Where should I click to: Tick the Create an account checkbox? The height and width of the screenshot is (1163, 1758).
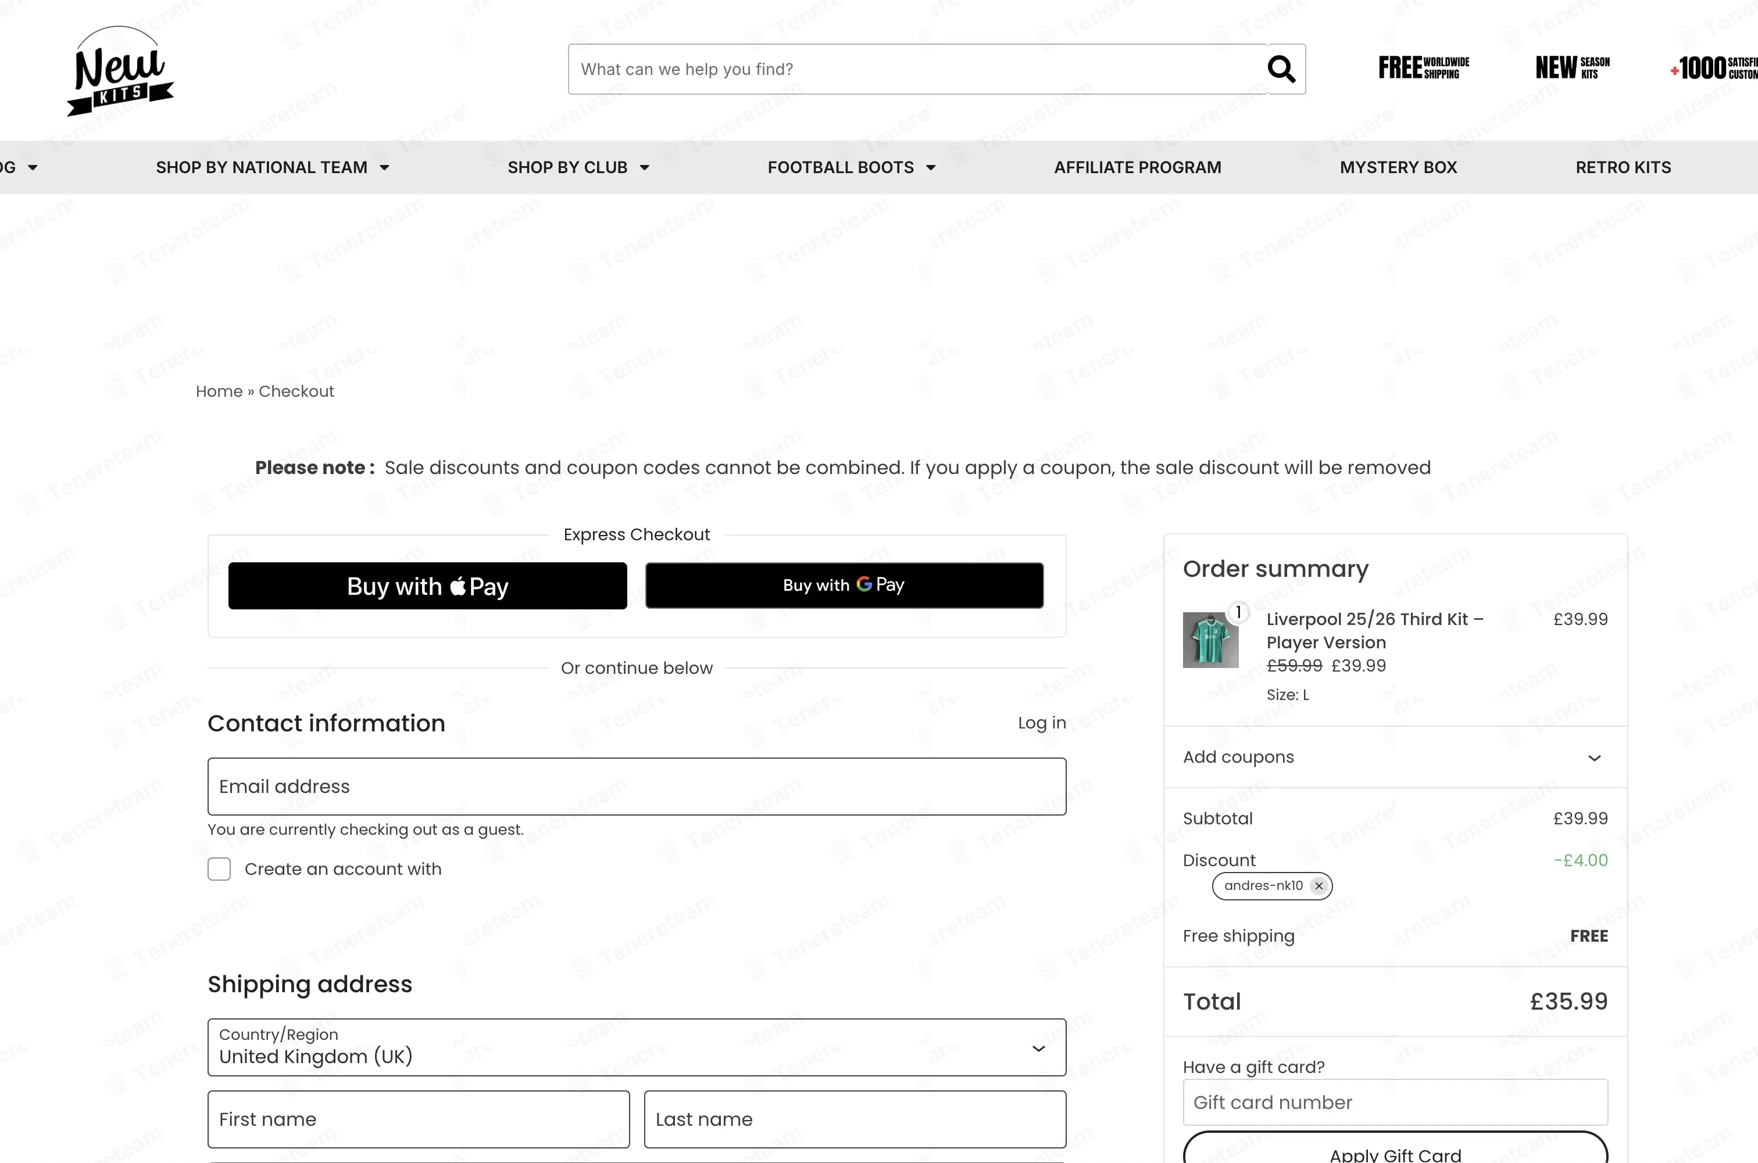click(219, 869)
